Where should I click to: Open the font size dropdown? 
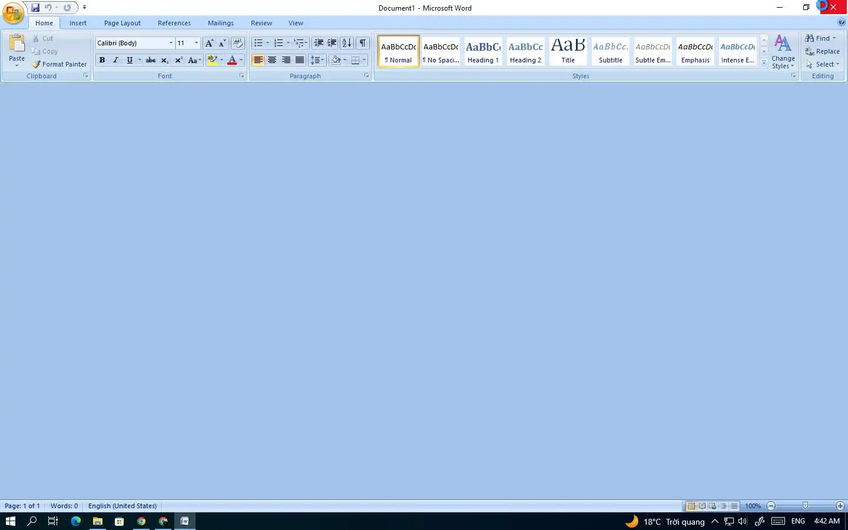196,43
